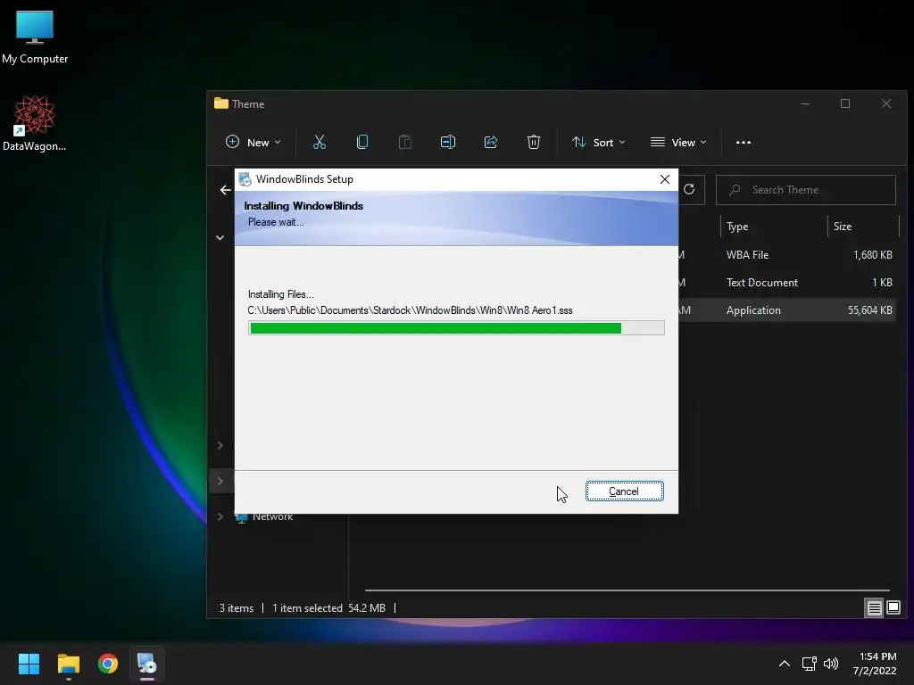Click the Win8 Aero1.sss file path text

[410, 310]
